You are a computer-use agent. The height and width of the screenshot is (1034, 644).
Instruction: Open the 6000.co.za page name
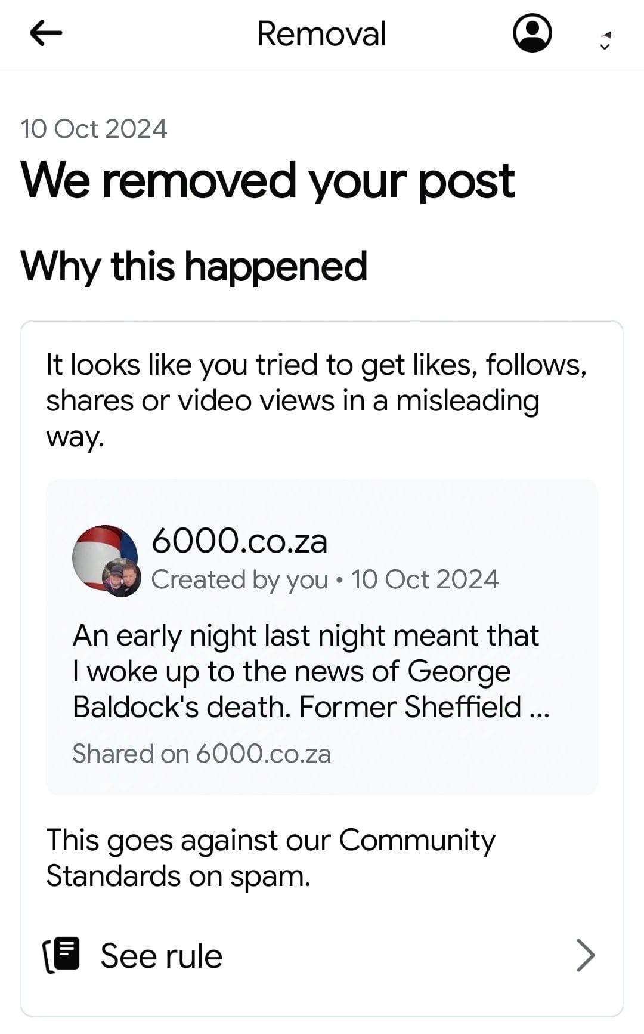pyautogui.click(x=239, y=541)
